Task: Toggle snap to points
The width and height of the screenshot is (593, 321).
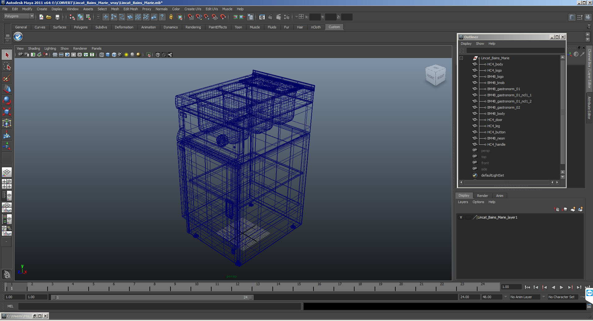Action: (x=207, y=17)
